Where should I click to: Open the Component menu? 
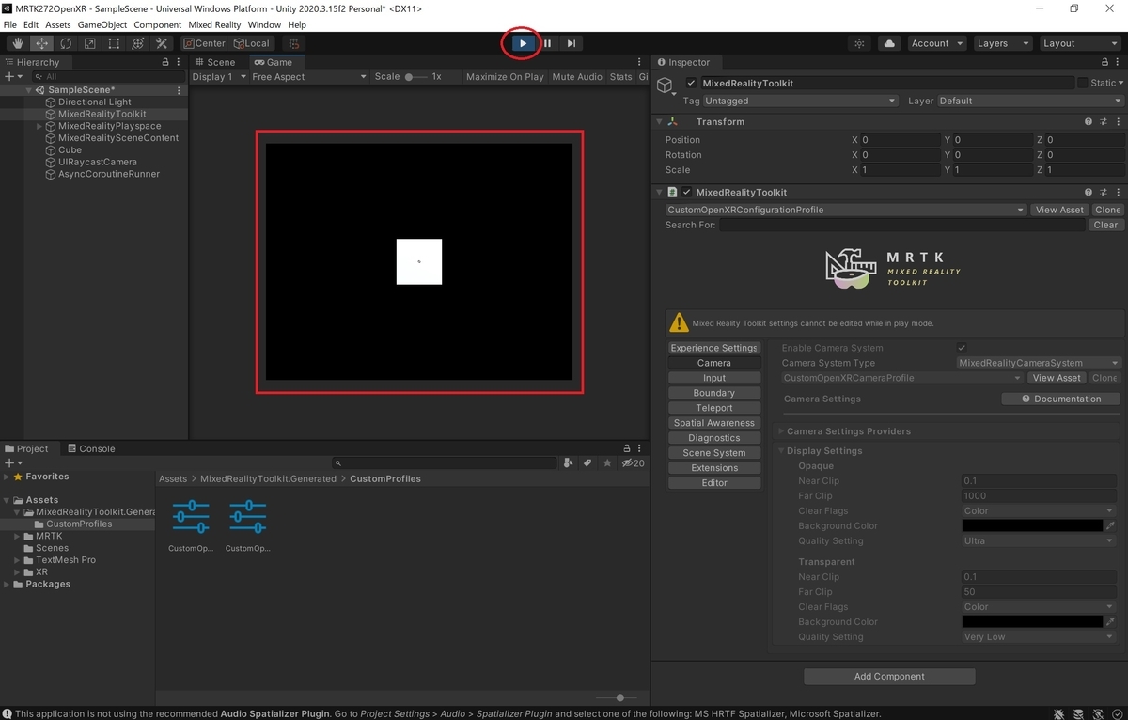(x=158, y=24)
